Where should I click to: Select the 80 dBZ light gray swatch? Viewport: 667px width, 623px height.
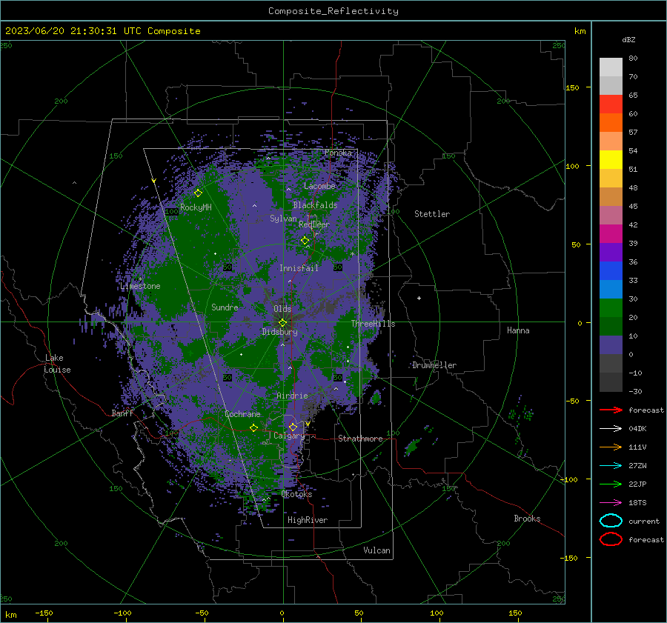click(611, 67)
